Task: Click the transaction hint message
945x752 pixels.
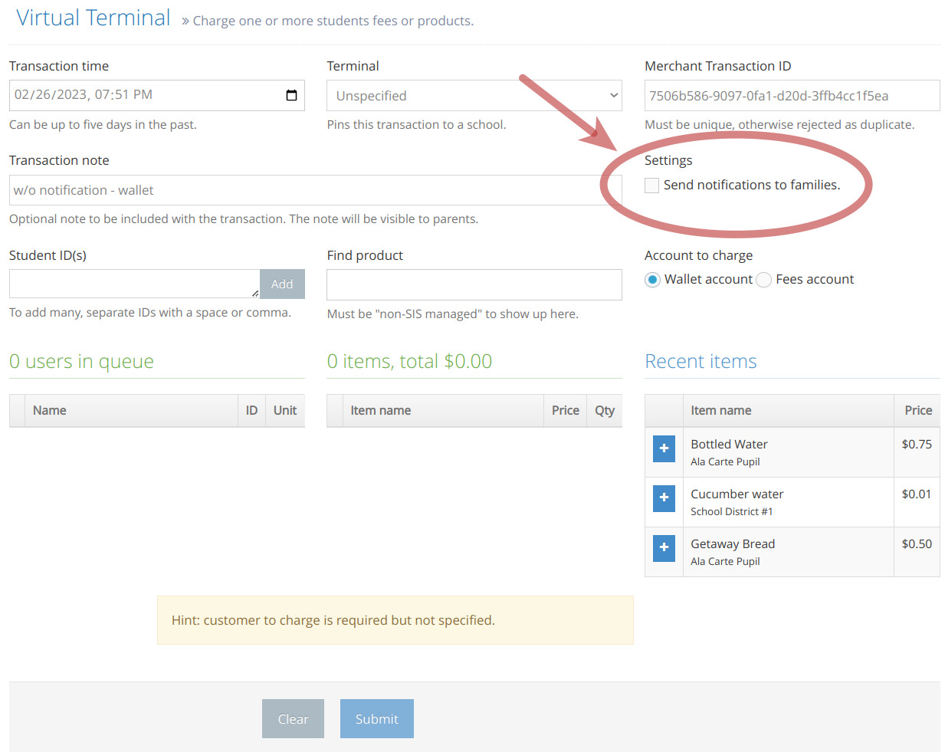Action: tap(395, 619)
